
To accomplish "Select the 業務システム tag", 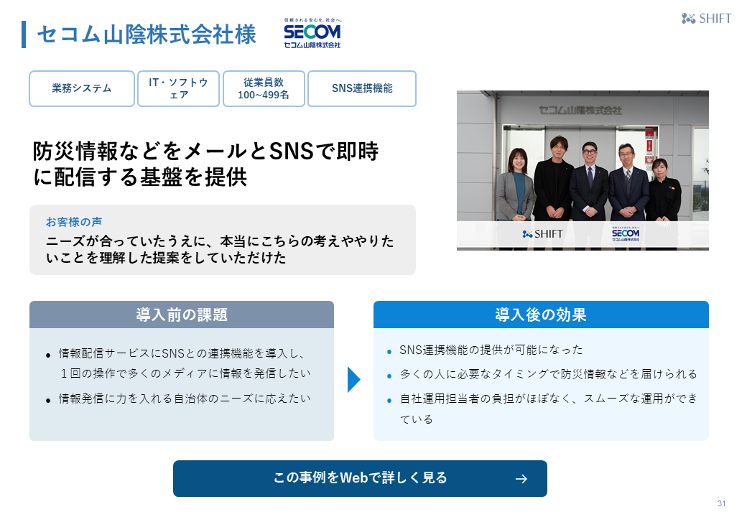I will (x=82, y=88).
